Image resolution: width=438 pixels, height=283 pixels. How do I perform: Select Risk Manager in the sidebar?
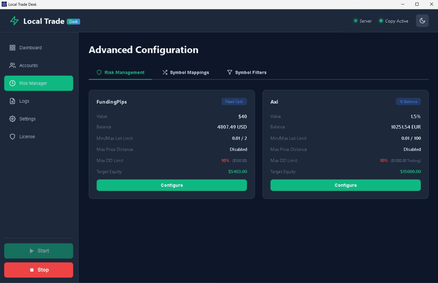(38, 83)
